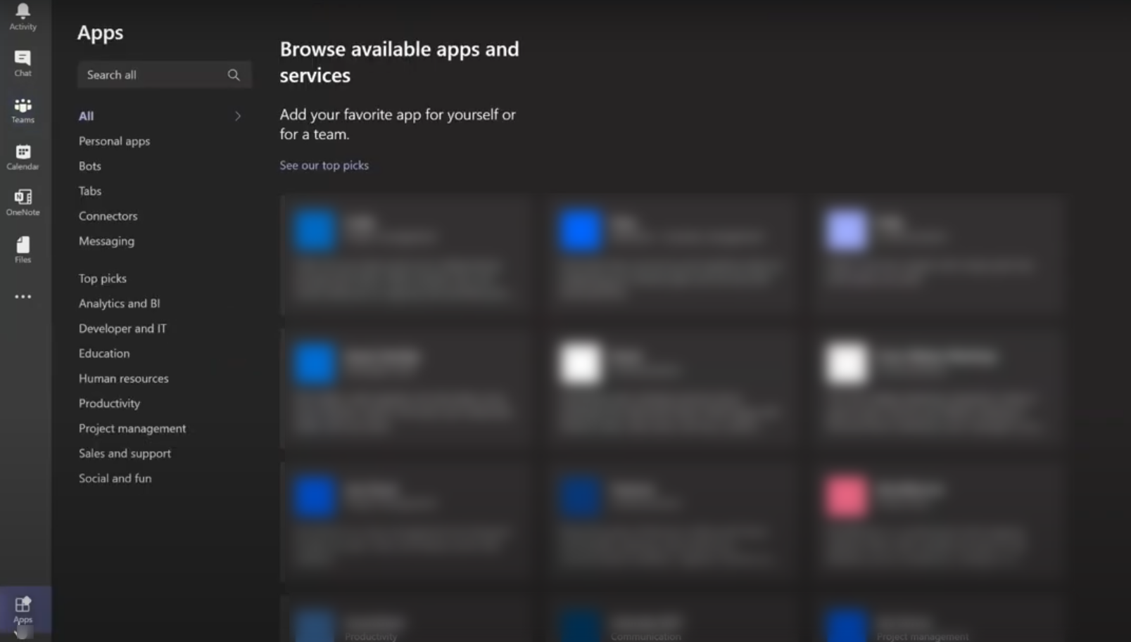
Task: Show Human resources apps
Action: point(123,378)
